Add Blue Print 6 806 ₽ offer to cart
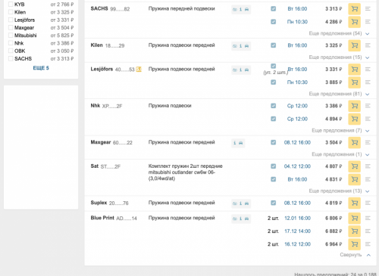This screenshot has height=276, width=379. pyautogui.click(x=354, y=219)
